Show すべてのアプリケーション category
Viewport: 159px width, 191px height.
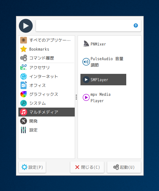coord(46,40)
